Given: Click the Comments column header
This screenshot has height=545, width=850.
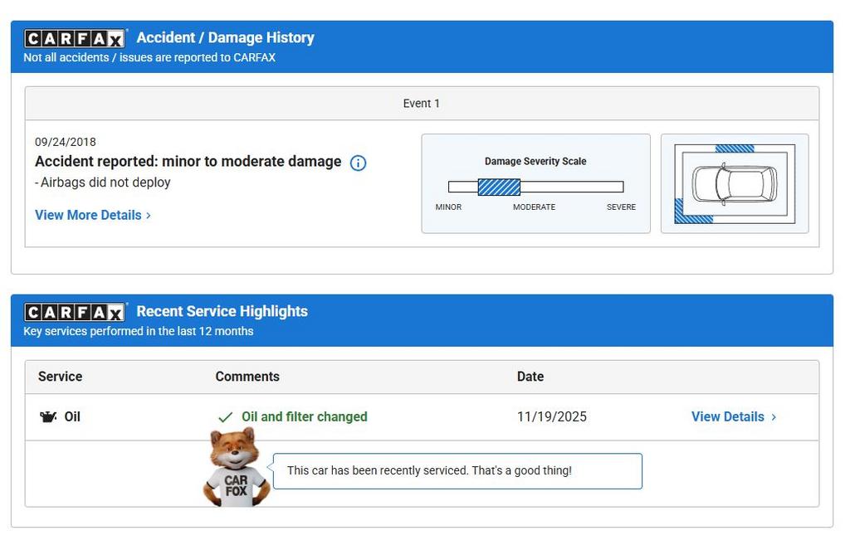Looking at the screenshot, I should 247,377.
